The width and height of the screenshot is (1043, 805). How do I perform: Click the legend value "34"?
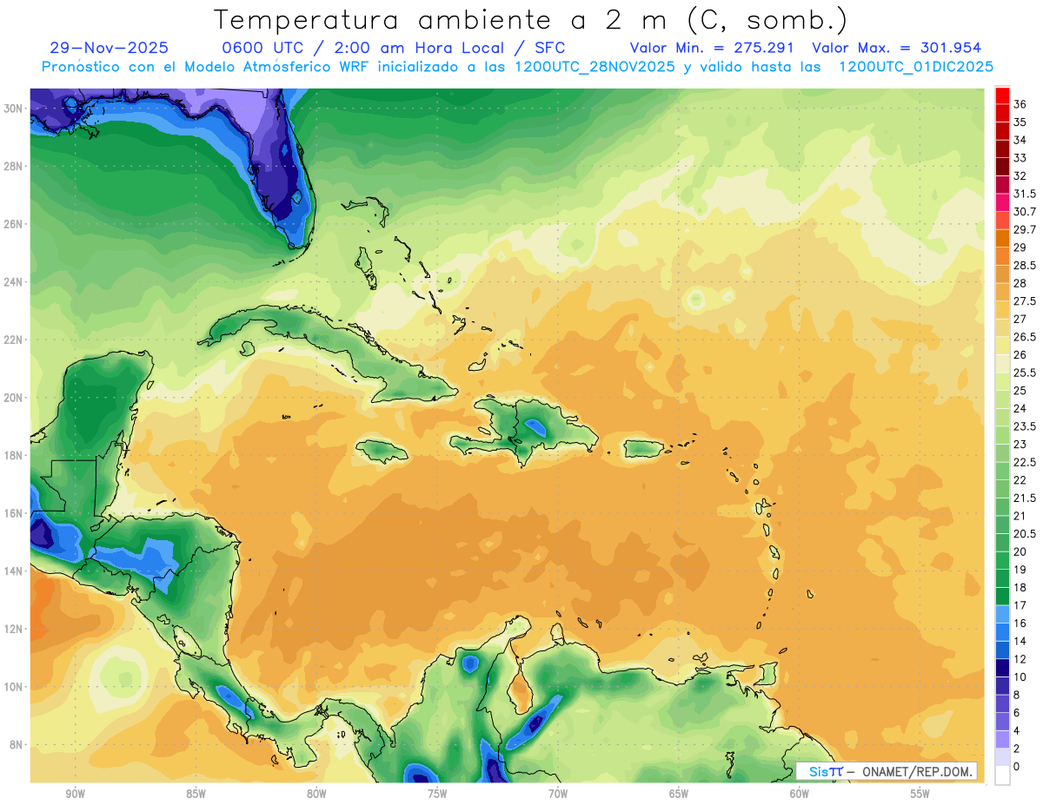(1020, 140)
